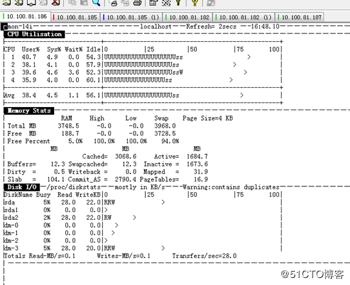This screenshot has height=285, width=350.
Task: Click the Memory Stats section header
Action: point(29,111)
